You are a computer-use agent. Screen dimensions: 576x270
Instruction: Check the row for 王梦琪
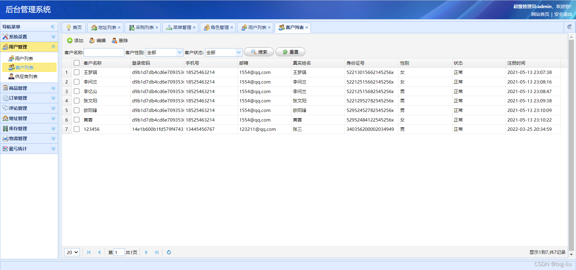76,72
